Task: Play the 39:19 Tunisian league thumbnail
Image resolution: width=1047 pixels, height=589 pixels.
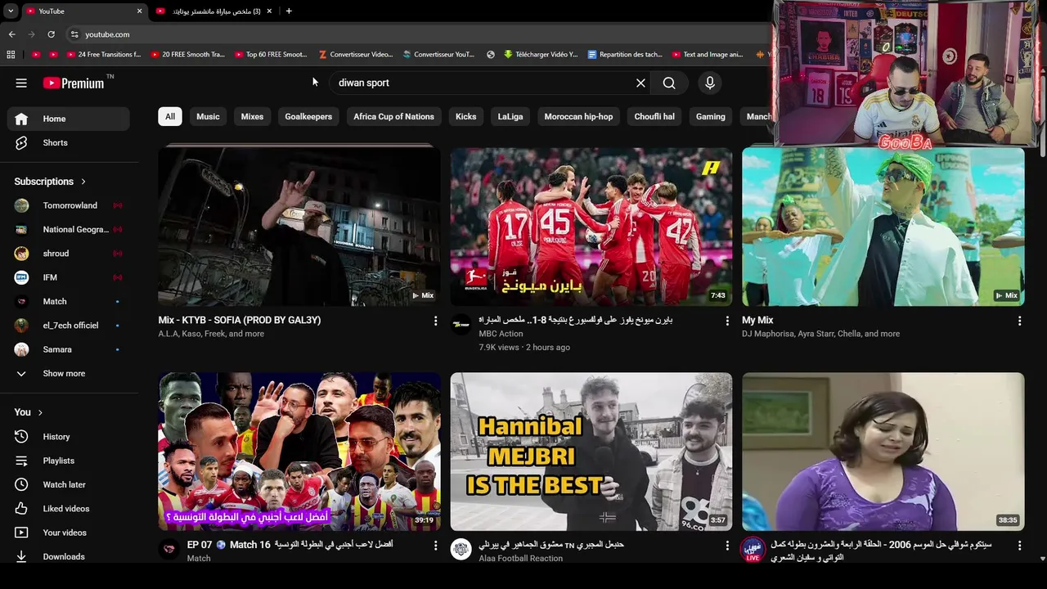Action: [x=299, y=452]
